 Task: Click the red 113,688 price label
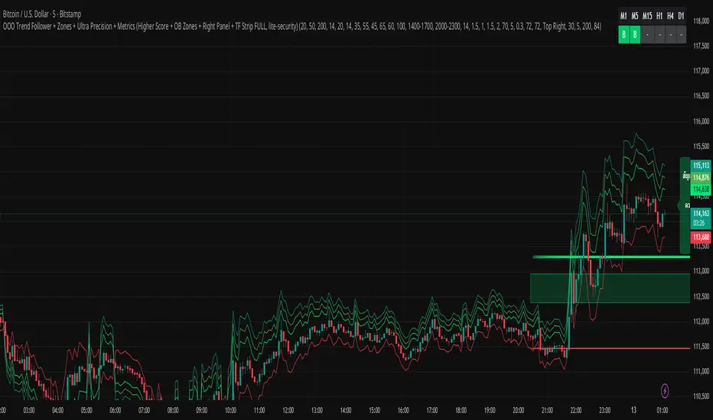click(x=701, y=237)
